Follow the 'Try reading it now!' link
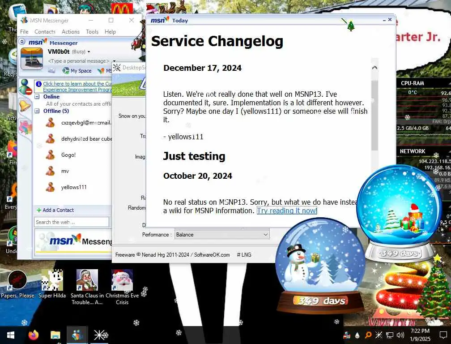The image size is (451, 344). click(287, 211)
